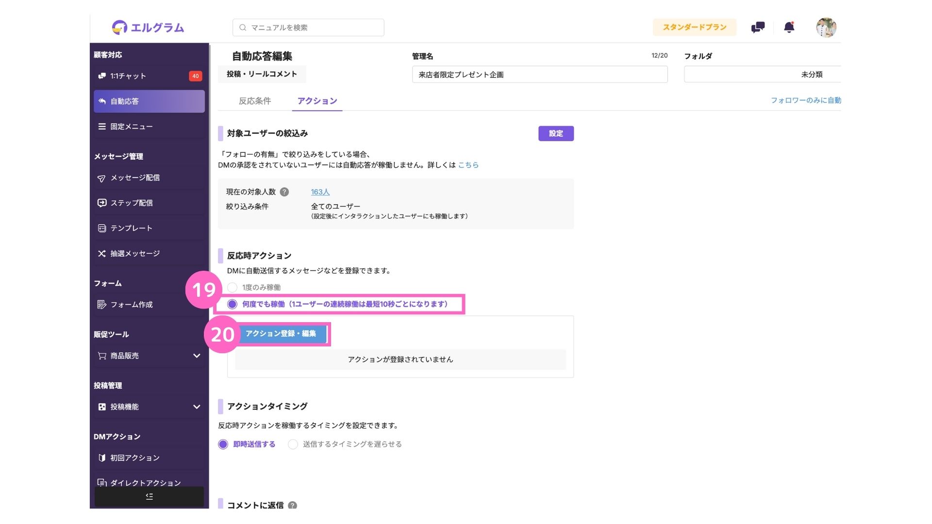Screen dimensions: 932x524
Task: Switch to the 反応条件 tab
Action: coord(255,101)
